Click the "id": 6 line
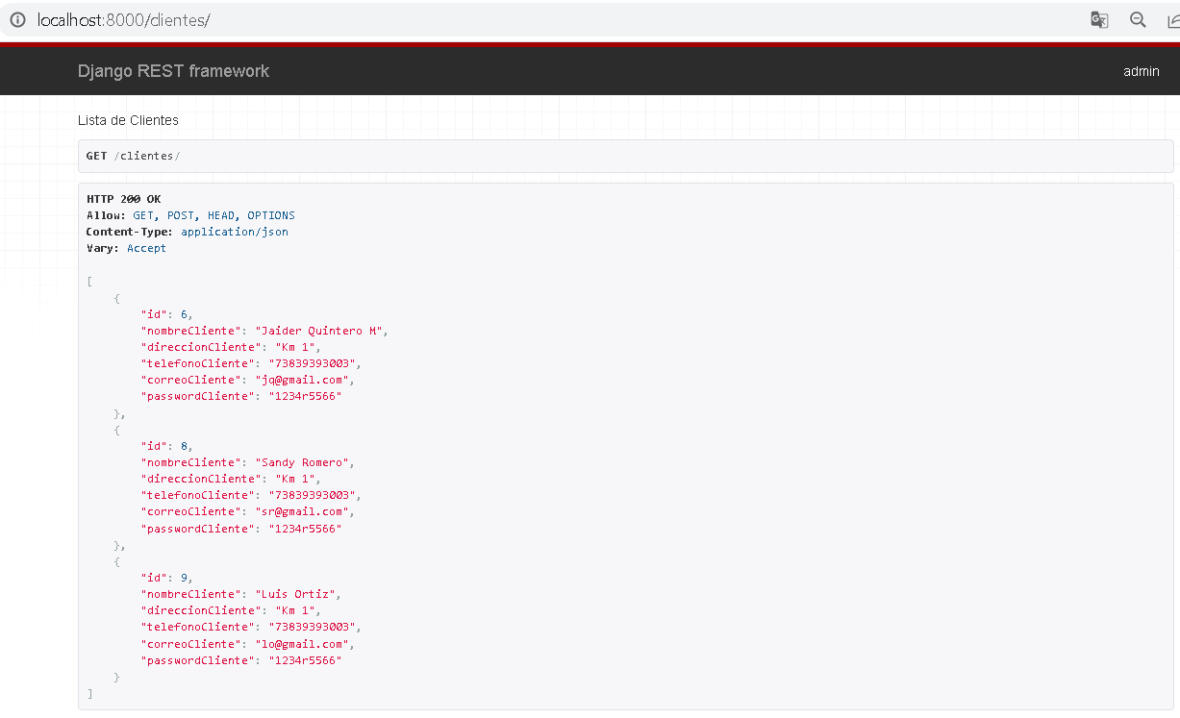Screen dimensions: 1180x718 click(x=167, y=314)
